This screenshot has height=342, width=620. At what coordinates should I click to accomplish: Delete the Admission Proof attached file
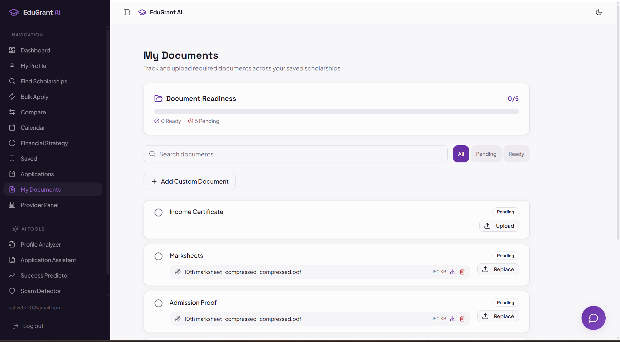462,319
